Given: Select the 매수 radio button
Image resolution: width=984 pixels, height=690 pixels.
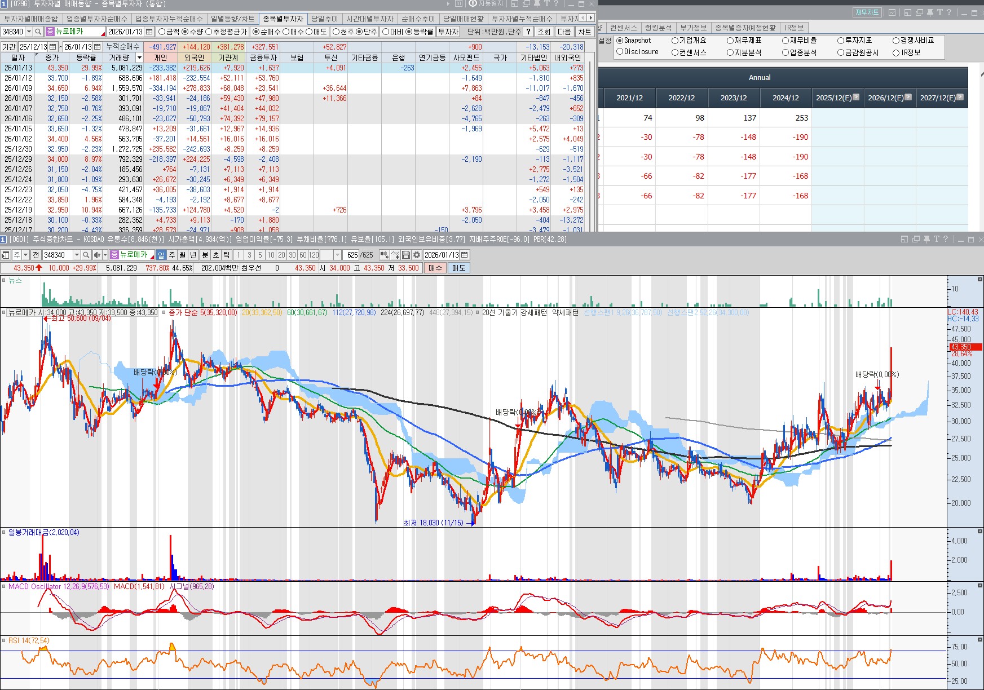Looking at the screenshot, I should (x=285, y=32).
